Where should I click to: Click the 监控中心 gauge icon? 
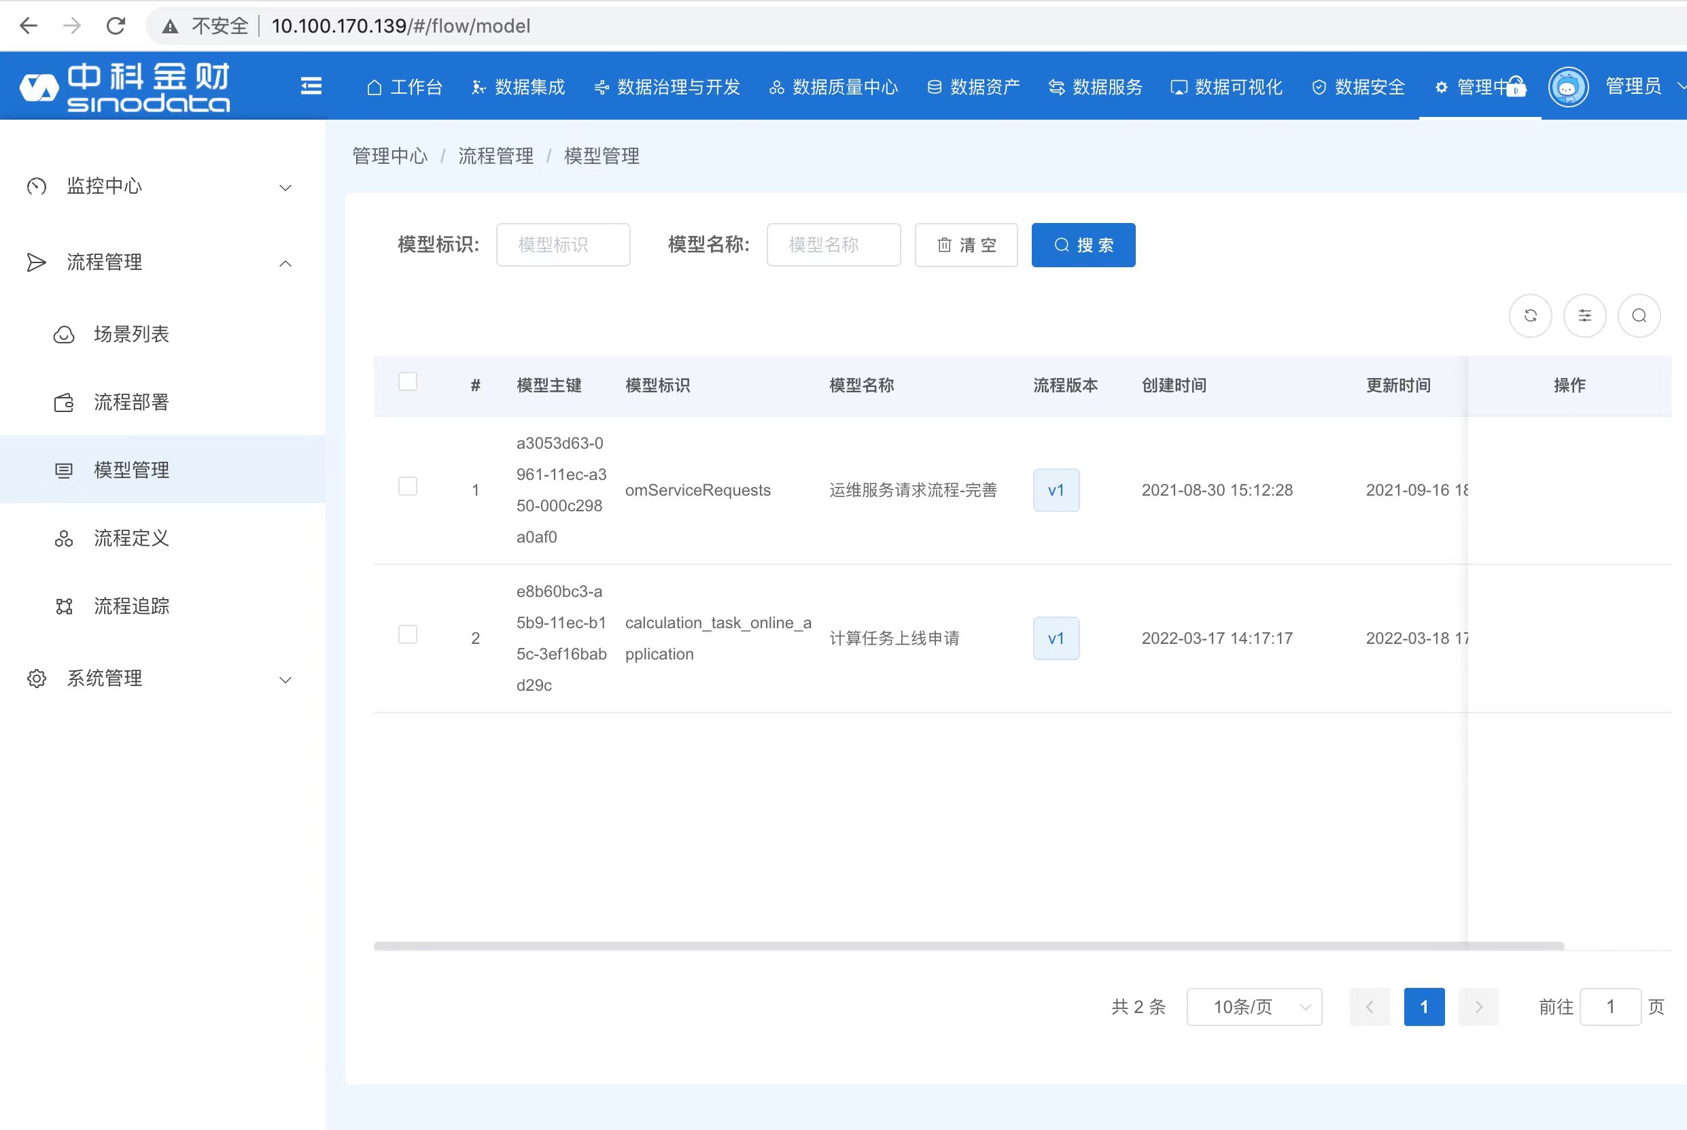coord(37,187)
